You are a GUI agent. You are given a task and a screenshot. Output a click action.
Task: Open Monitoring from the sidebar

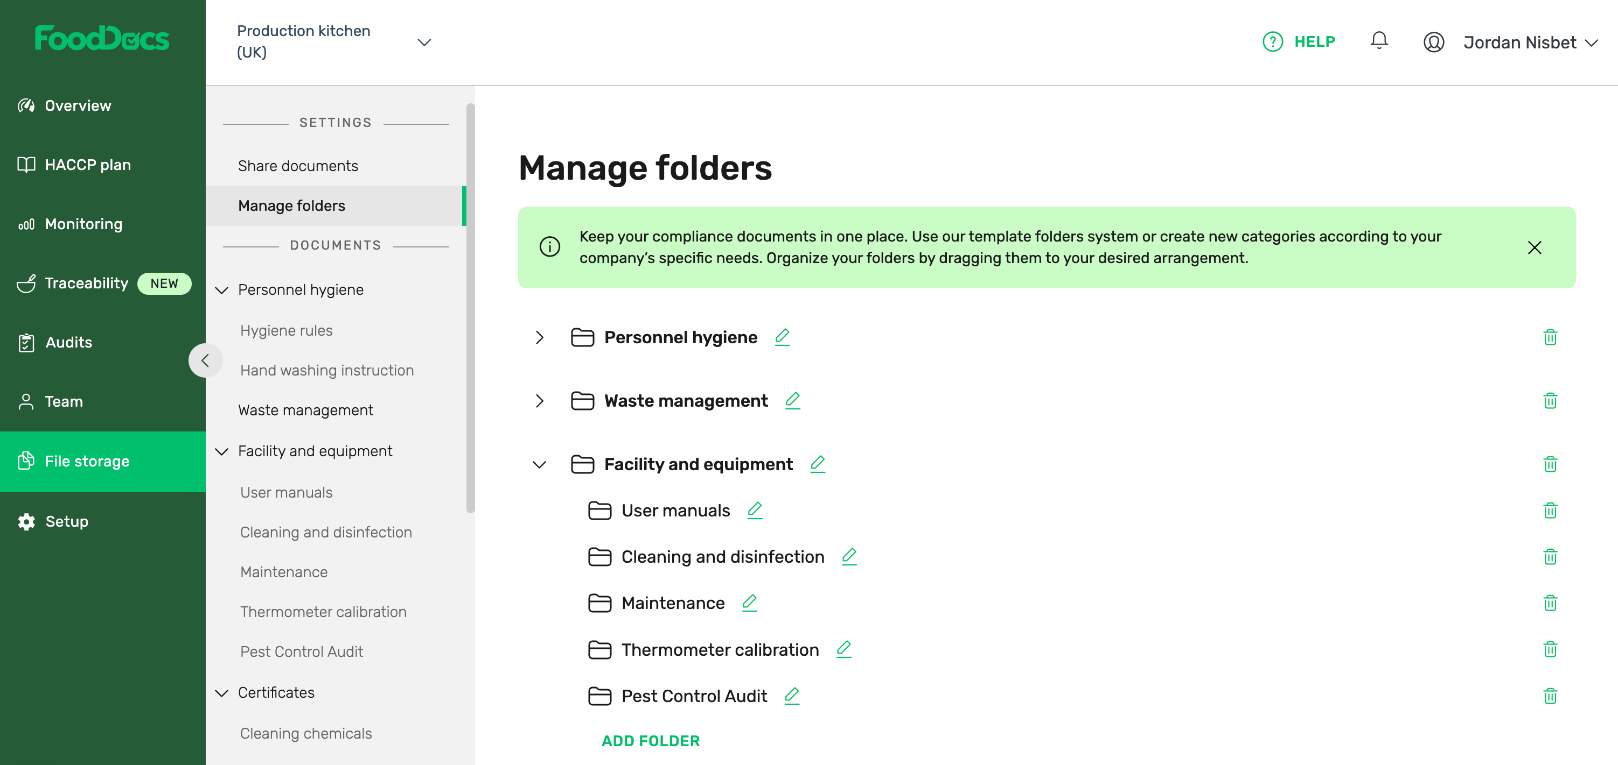tap(26, 223)
